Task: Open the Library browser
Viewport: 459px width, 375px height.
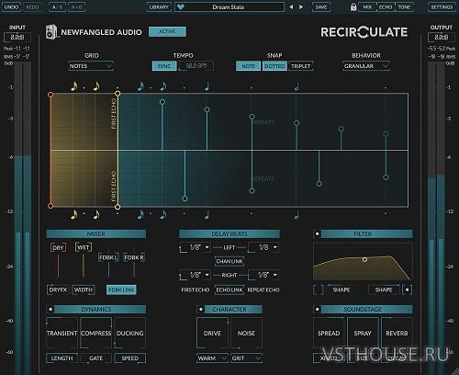Action: 159,6
